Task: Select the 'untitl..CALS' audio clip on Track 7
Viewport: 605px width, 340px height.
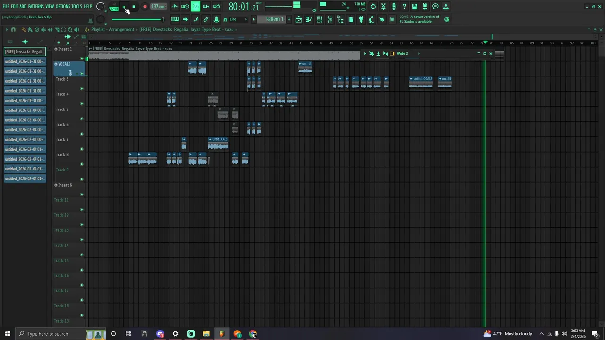Action: [x=218, y=143]
